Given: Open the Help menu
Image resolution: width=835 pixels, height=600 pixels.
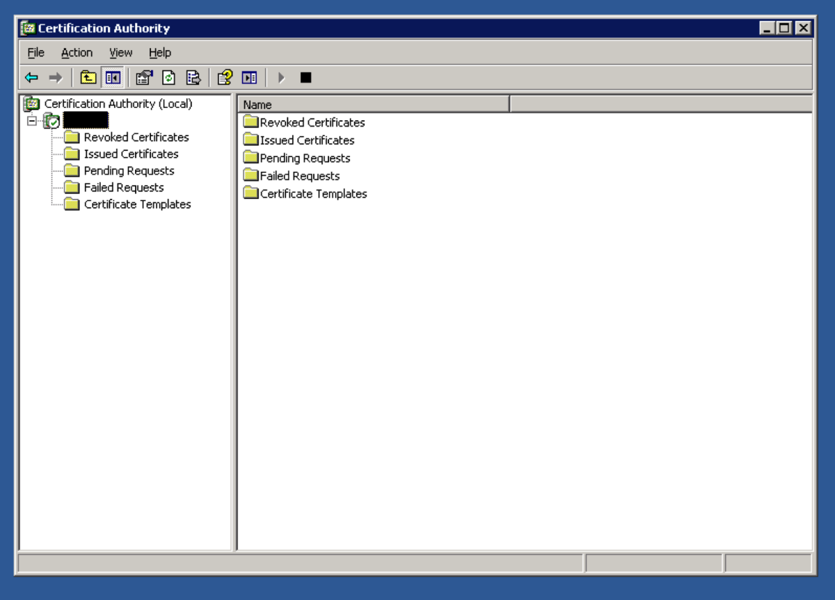Looking at the screenshot, I should (159, 53).
